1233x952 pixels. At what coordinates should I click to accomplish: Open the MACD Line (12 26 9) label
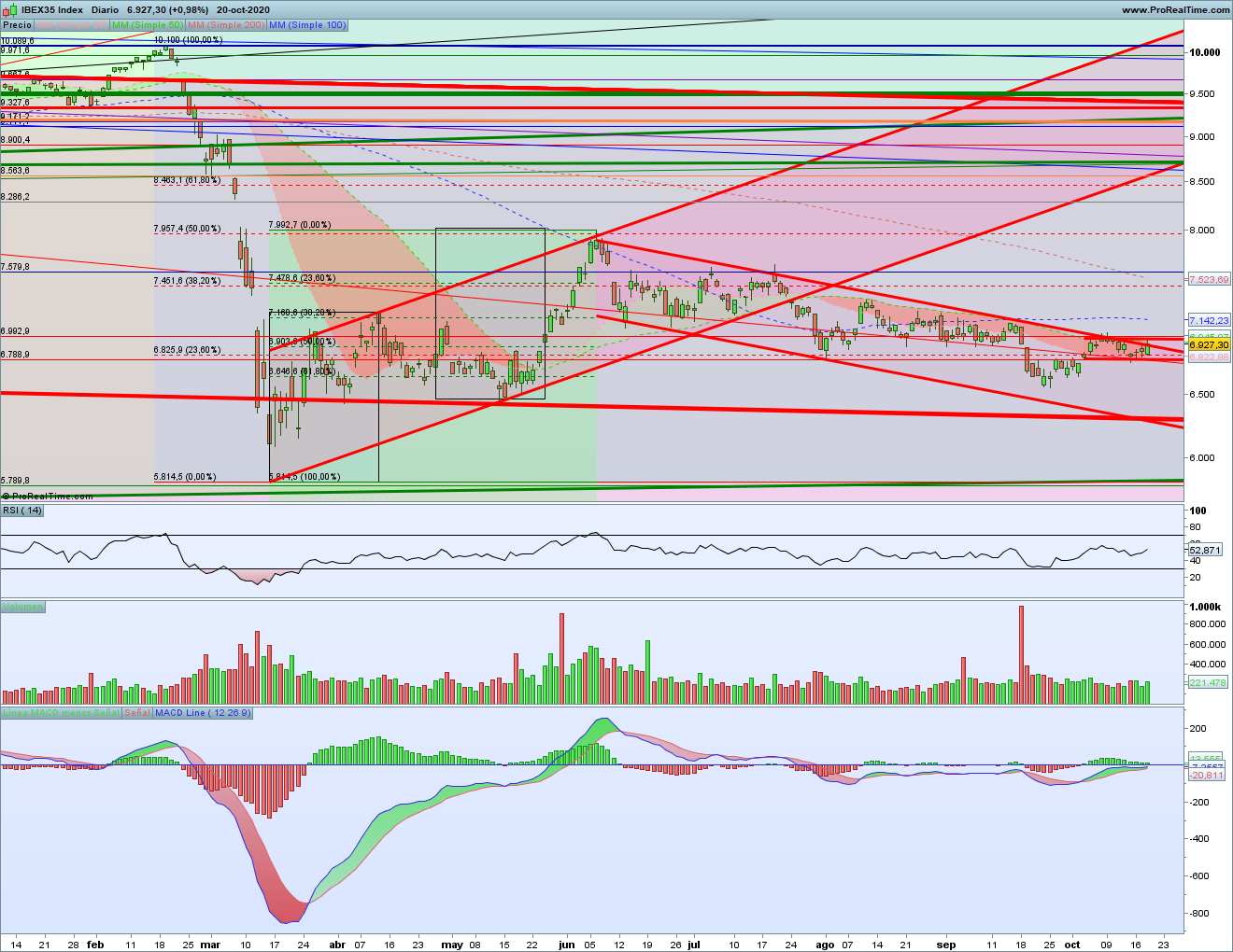[203, 713]
